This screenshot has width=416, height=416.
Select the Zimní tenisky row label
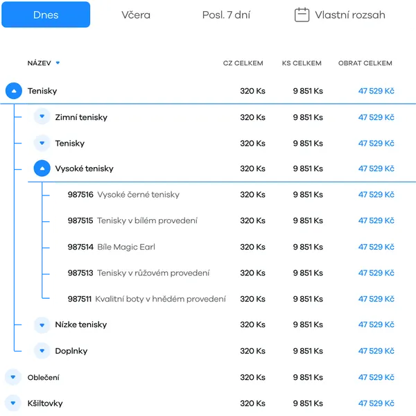[81, 117]
